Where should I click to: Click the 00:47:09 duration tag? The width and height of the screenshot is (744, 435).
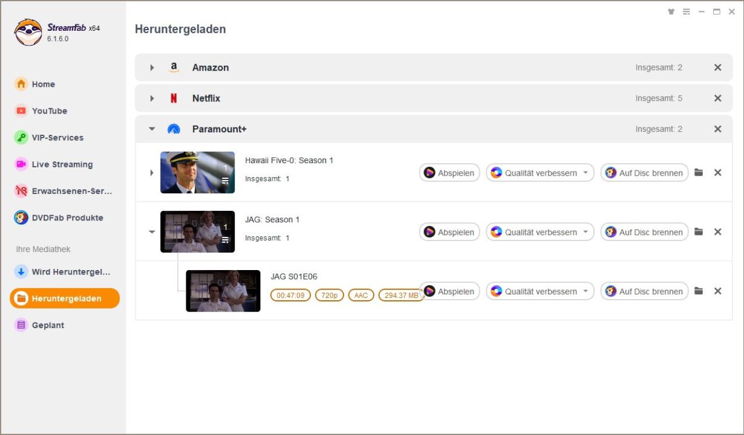coord(291,295)
